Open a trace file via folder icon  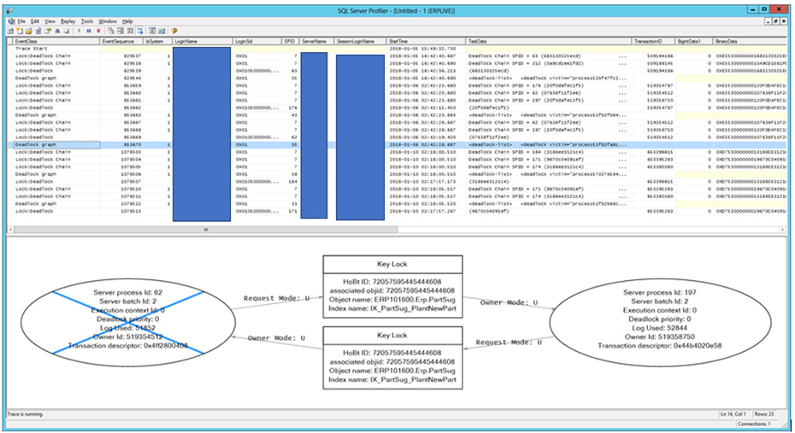tap(28, 31)
